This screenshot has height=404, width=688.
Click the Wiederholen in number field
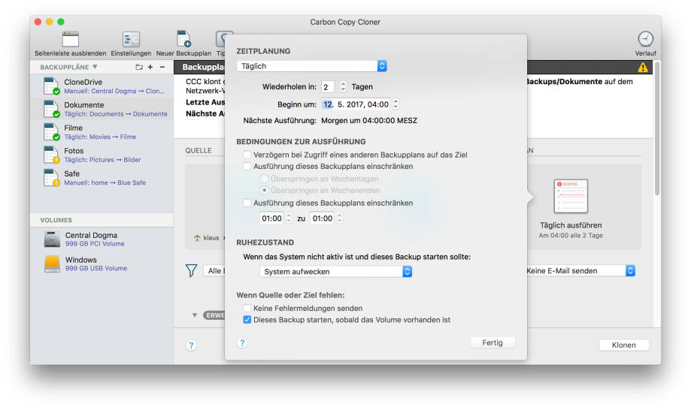[327, 87]
